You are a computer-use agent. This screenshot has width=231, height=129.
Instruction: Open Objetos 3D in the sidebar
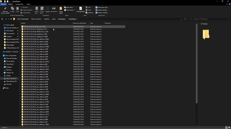10,73
